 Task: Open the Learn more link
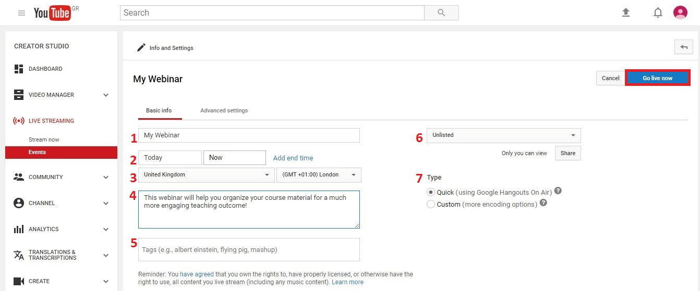click(x=347, y=282)
